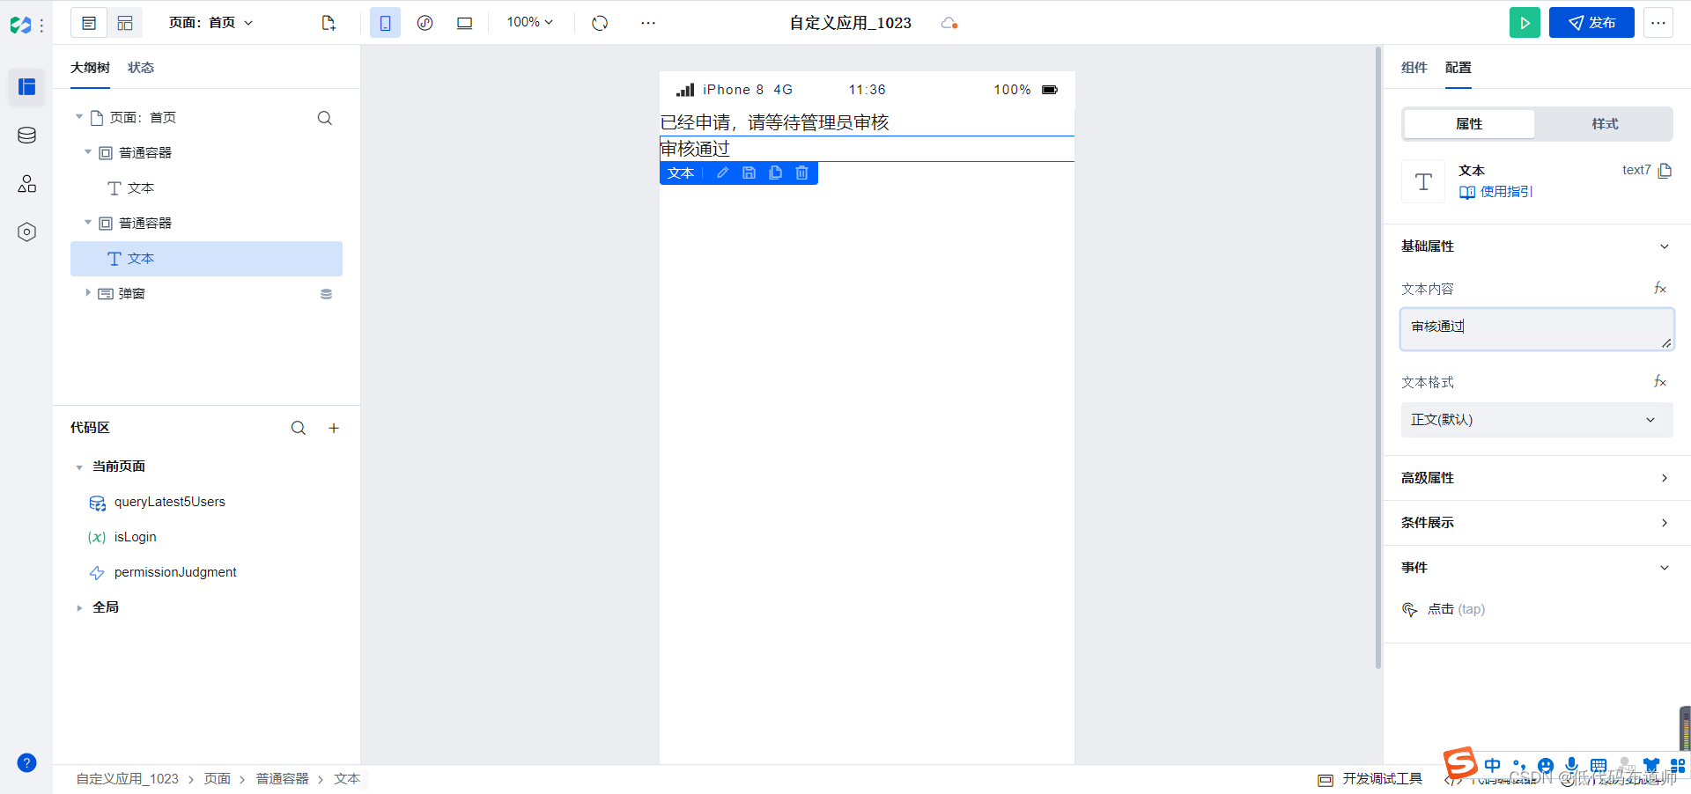The width and height of the screenshot is (1691, 794).
Task: Open the data source sidebar icon
Action: 26,135
